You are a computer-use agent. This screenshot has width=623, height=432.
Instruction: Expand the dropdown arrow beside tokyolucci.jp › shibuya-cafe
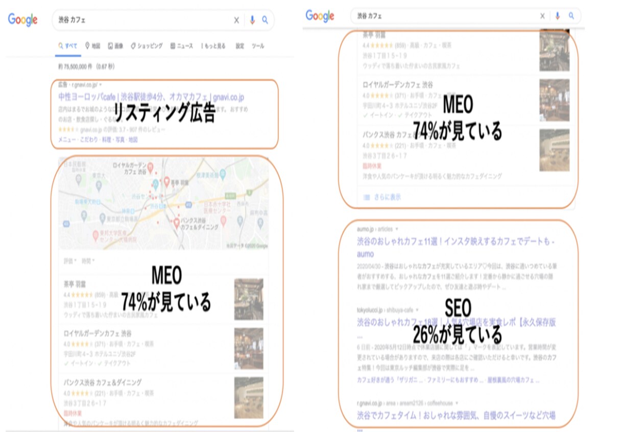[417, 310]
